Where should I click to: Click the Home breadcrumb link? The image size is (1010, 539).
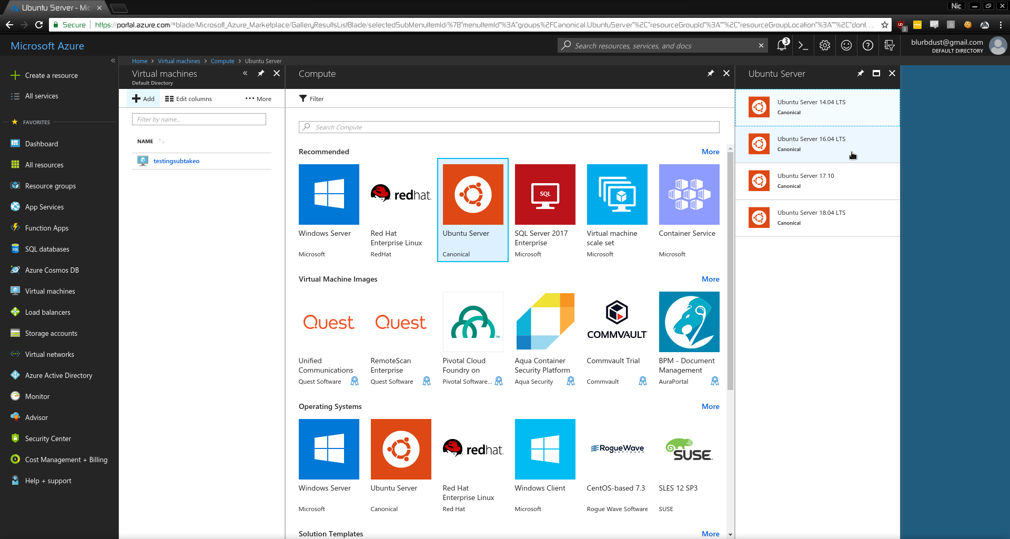pos(139,61)
